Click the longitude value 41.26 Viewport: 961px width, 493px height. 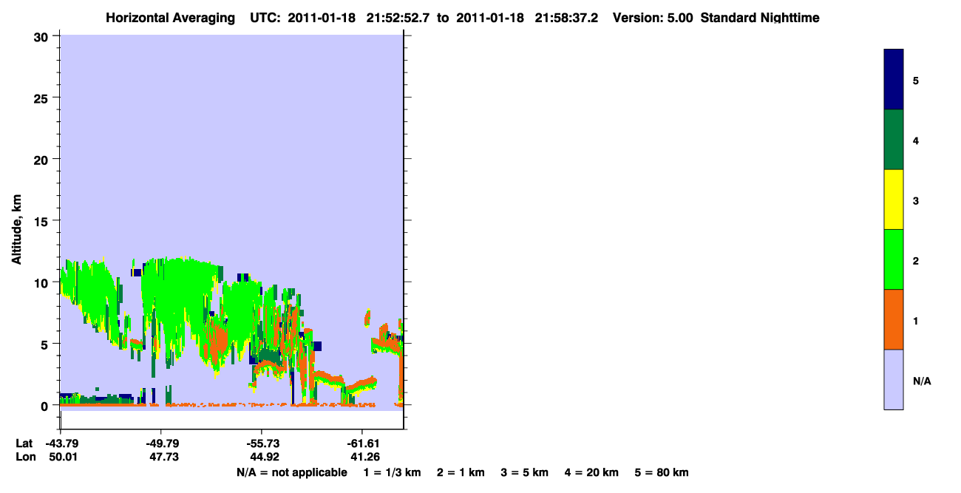[x=364, y=458]
